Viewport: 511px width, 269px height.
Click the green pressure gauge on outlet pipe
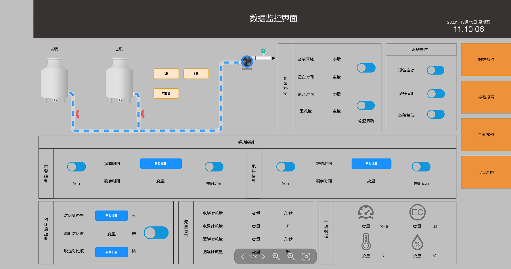pos(263,51)
